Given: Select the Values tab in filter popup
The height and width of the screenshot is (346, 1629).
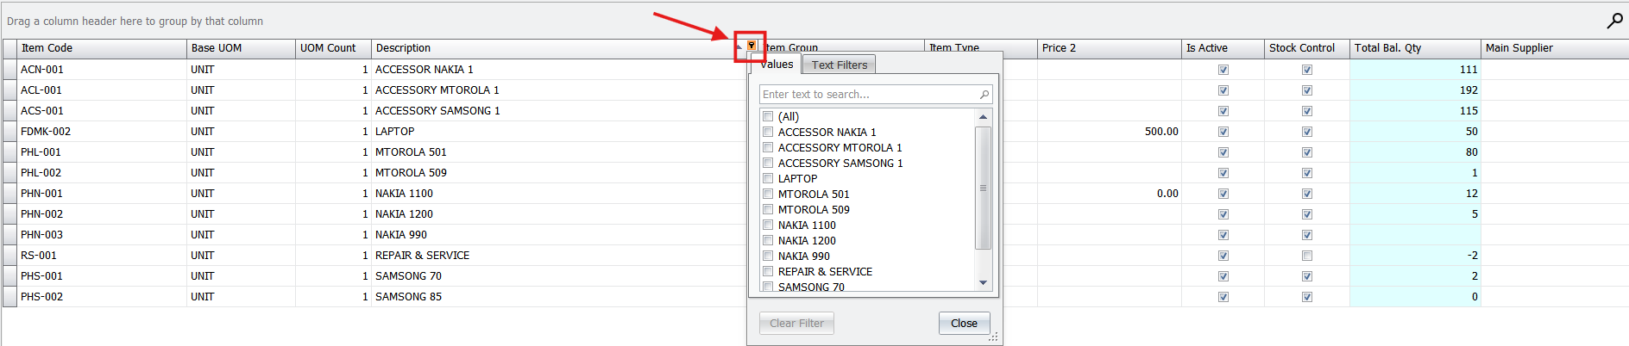Looking at the screenshot, I should pyautogui.click(x=777, y=65).
